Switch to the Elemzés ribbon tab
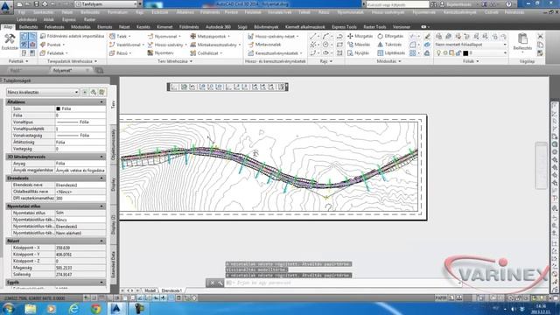The width and height of the screenshot is (560, 315). 105,27
